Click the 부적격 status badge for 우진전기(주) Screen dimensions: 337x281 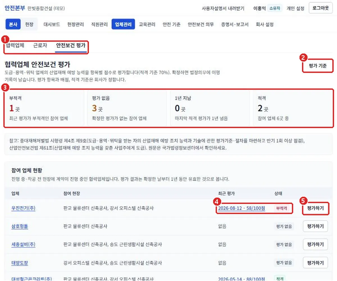tap(281, 209)
